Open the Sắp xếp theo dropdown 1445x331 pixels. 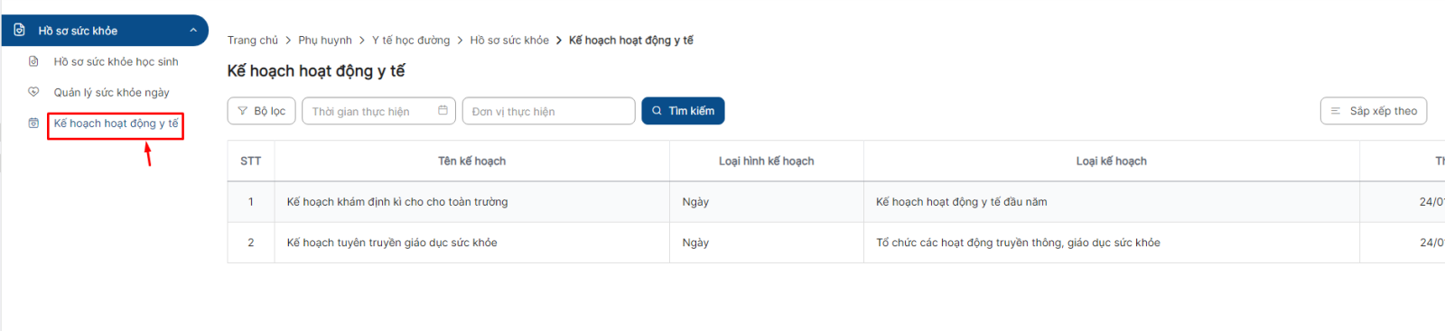pyautogui.click(x=1374, y=111)
